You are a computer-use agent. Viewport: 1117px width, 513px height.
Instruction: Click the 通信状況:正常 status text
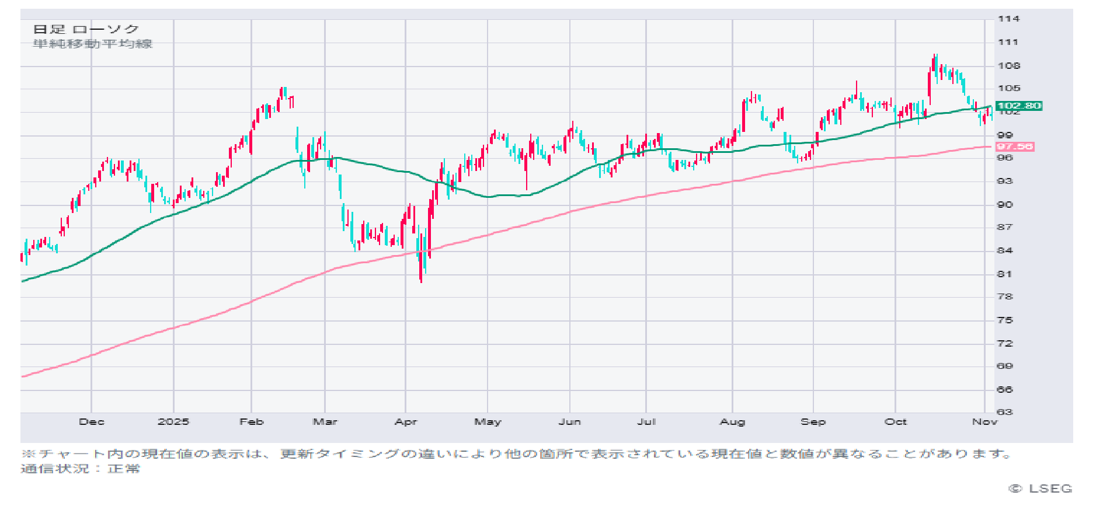click(x=81, y=469)
